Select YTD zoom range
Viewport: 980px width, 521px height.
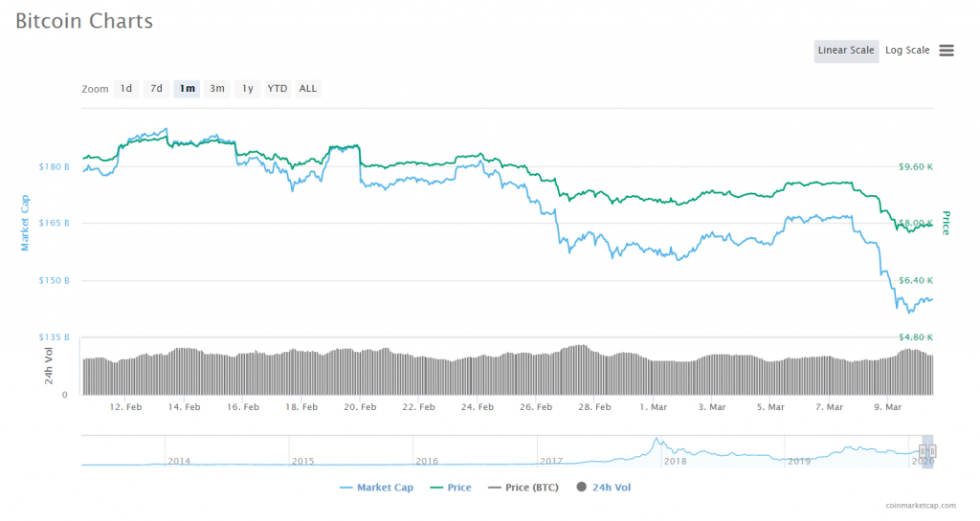point(277,89)
